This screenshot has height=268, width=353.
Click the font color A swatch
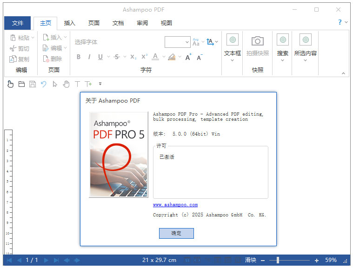click(155, 57)
